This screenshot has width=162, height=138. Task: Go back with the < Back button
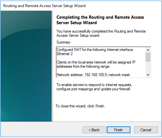pos(94,130)
